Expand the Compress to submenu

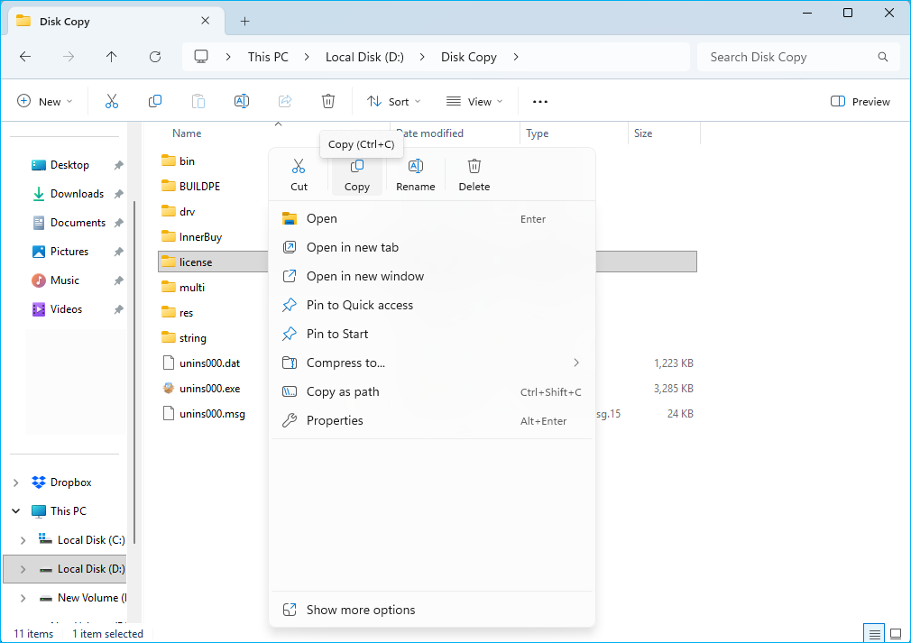[576, 363]
